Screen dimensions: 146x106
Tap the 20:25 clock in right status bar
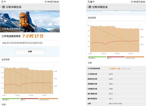(143, 2)
